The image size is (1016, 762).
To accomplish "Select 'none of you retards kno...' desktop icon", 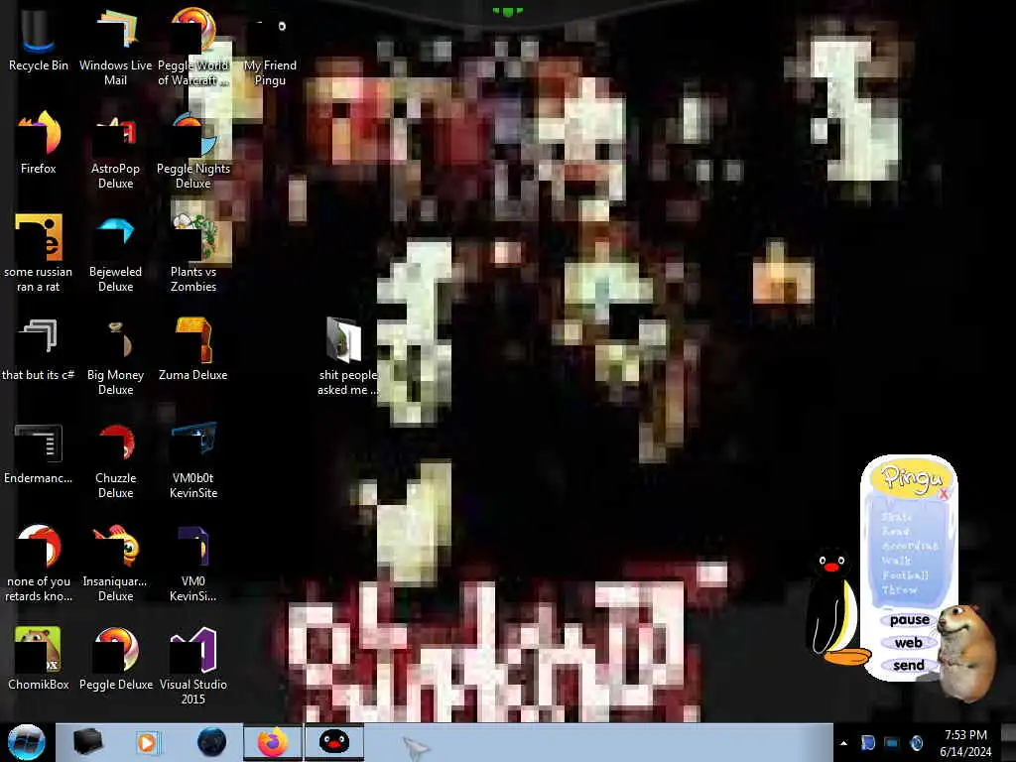I will click(38, 564).
